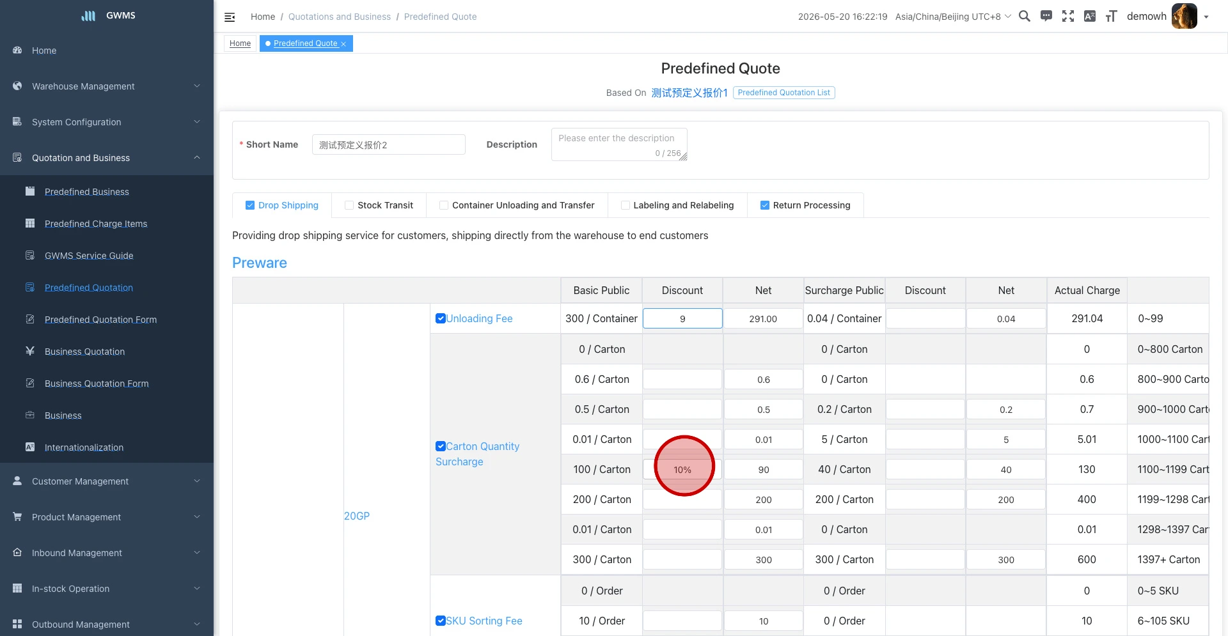Image resolution: width=1228 pixels, height=636 pixels.
Task: Click the GWMS Service Guide icon
Action: (x=30, y=255)
